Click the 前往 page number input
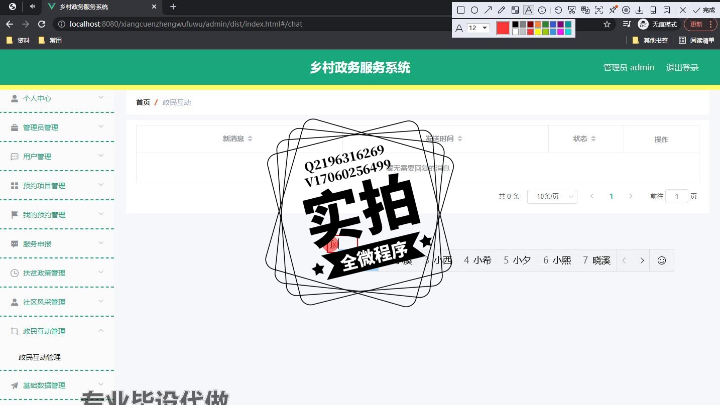This screenshot has height=405, width=720. [677, 196]
